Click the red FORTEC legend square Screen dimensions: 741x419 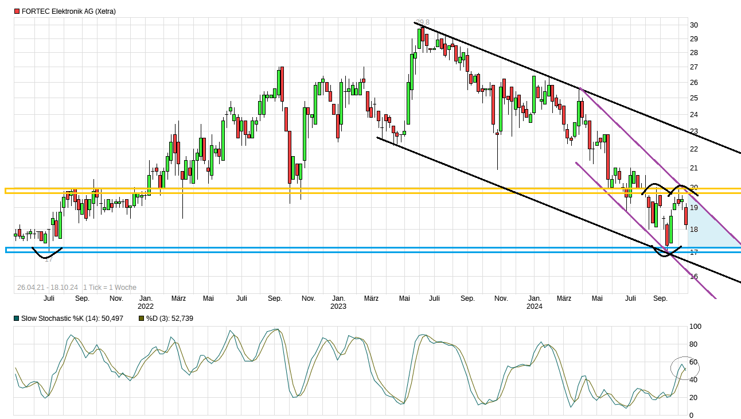(17, 11)
